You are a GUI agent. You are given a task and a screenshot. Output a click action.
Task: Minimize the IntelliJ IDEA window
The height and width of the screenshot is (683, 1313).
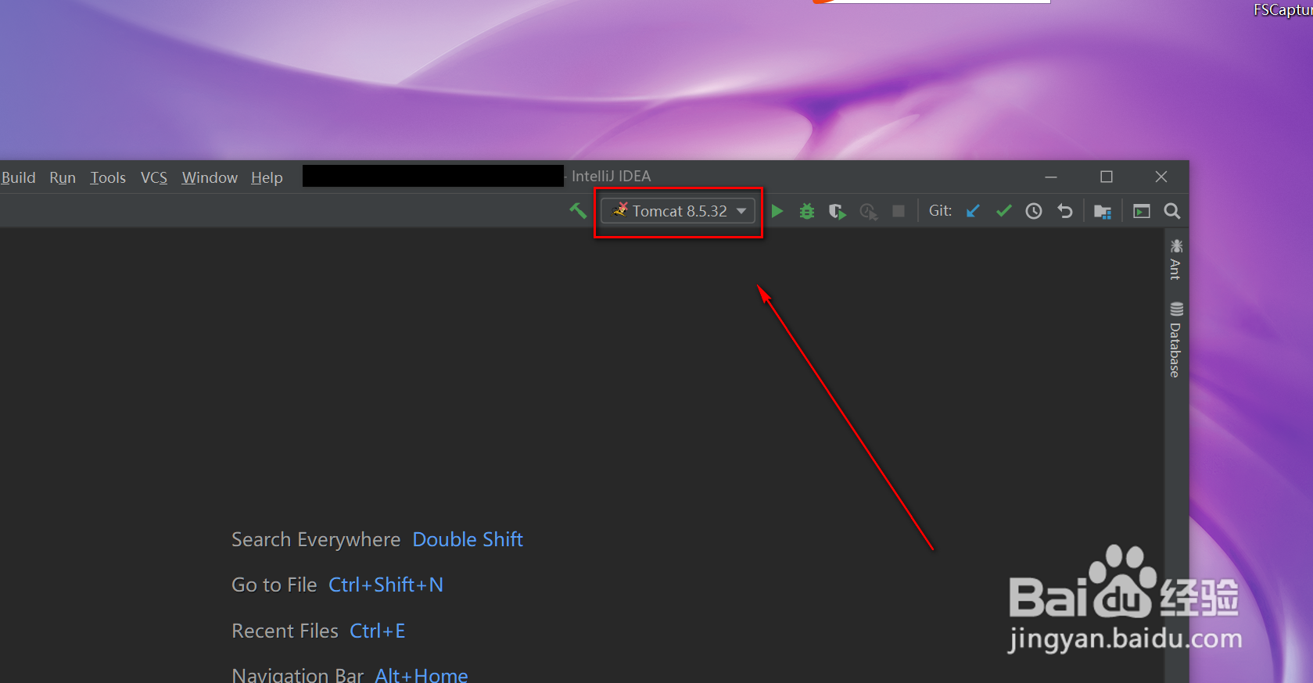coord(1051,177)
